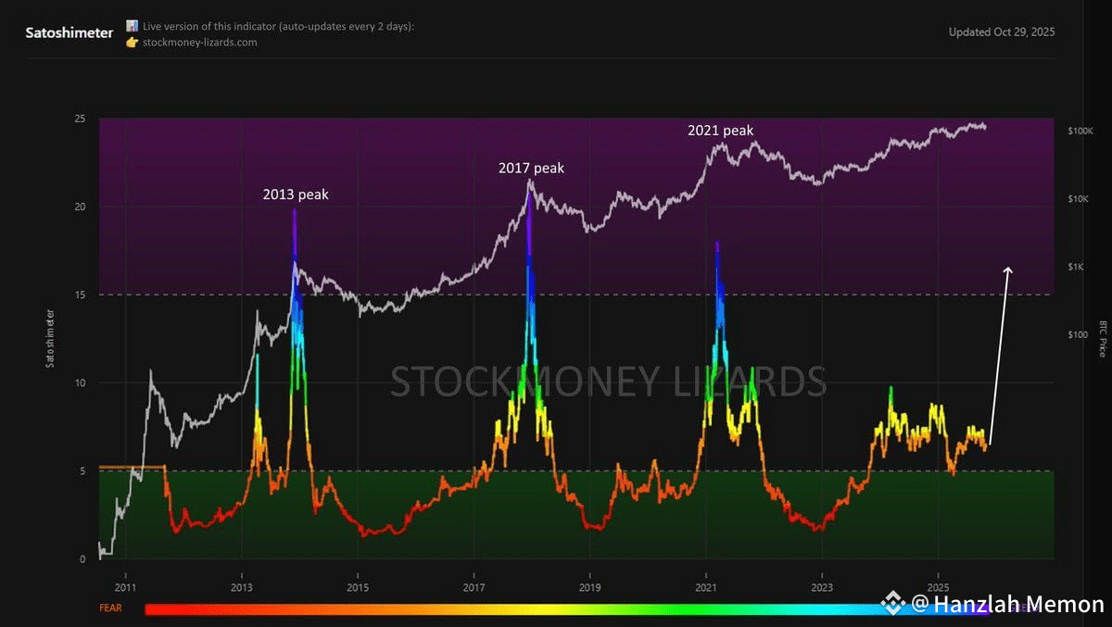
Task: Click the 25 tick on Satoshimeter axis
Action: click(81, 119)
